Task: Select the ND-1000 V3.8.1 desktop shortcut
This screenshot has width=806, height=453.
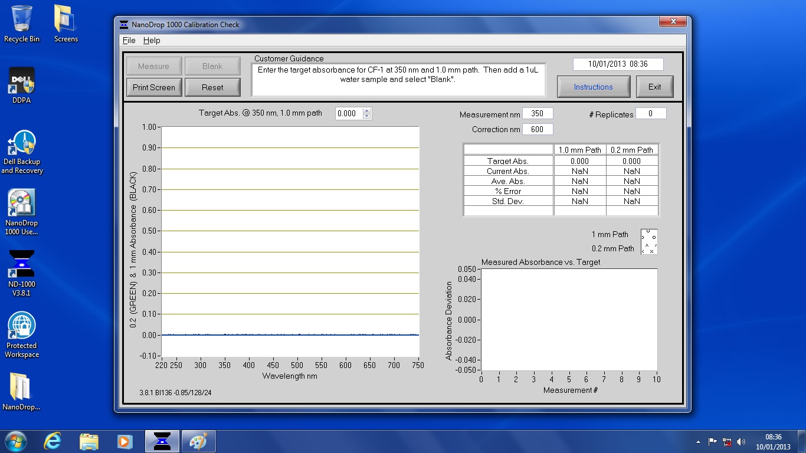Action: pos(22,273)
